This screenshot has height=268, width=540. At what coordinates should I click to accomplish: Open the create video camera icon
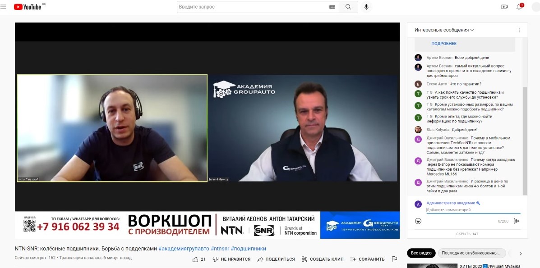[504, 7]
